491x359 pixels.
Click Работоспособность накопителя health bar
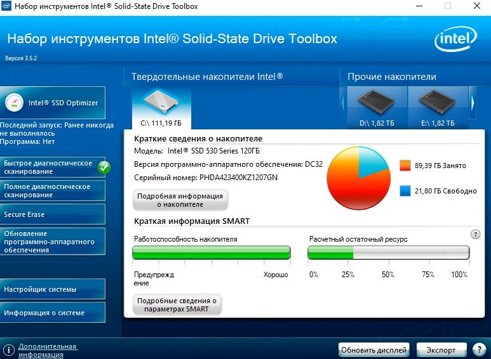(x=212, y=252)
